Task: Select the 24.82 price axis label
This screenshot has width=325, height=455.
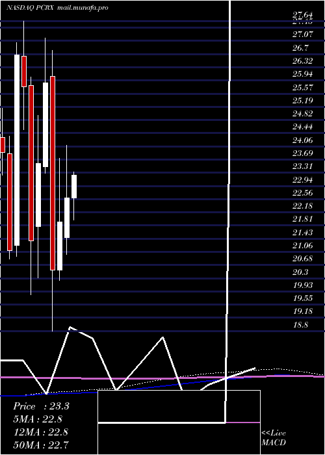Action: pos(303,114)
